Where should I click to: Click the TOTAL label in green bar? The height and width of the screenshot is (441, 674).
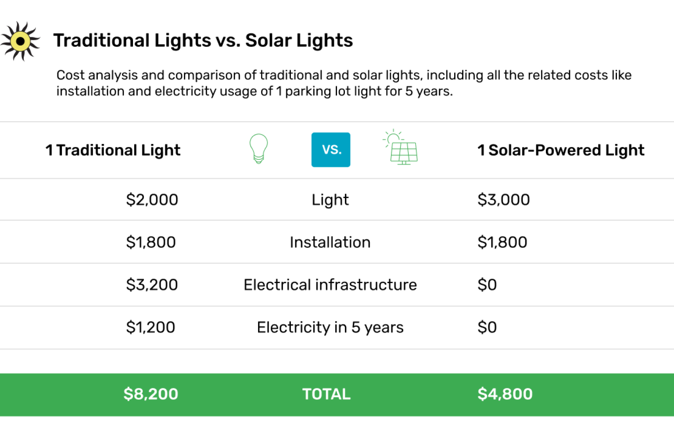pos(326,394)
